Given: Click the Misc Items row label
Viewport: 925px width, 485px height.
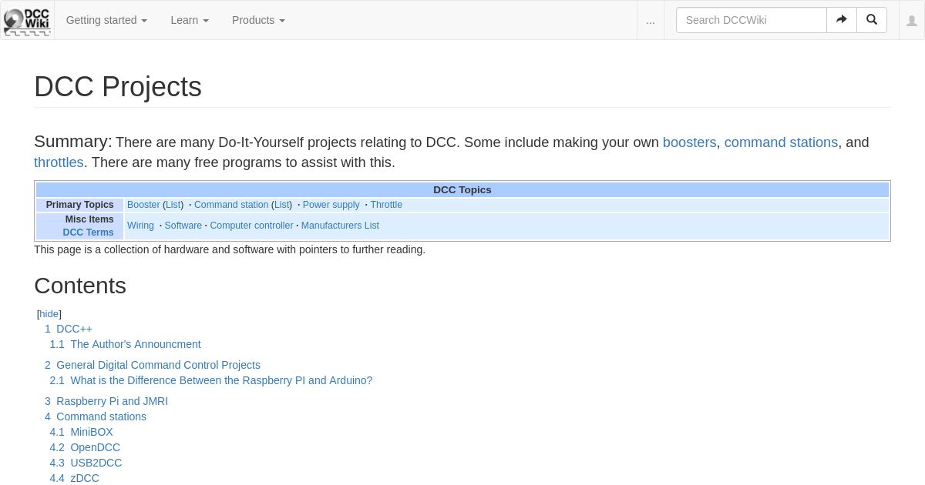Looking at the screenshot, I should [89, 219].
